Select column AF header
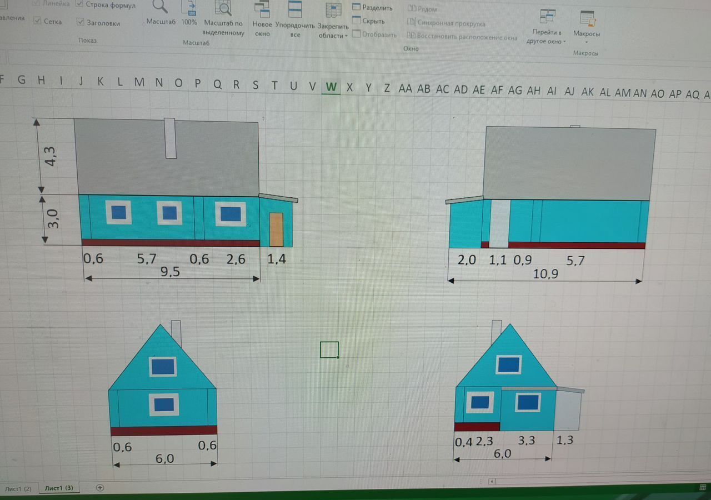 [497, 90]
